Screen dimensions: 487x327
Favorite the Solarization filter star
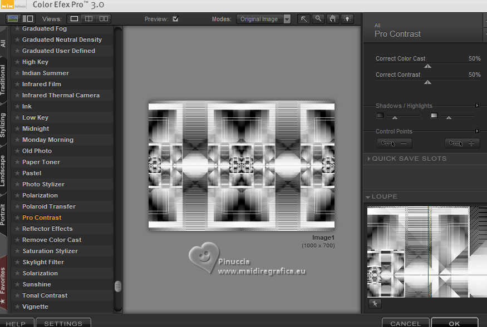pyautogui.click(x=17, y=273)
